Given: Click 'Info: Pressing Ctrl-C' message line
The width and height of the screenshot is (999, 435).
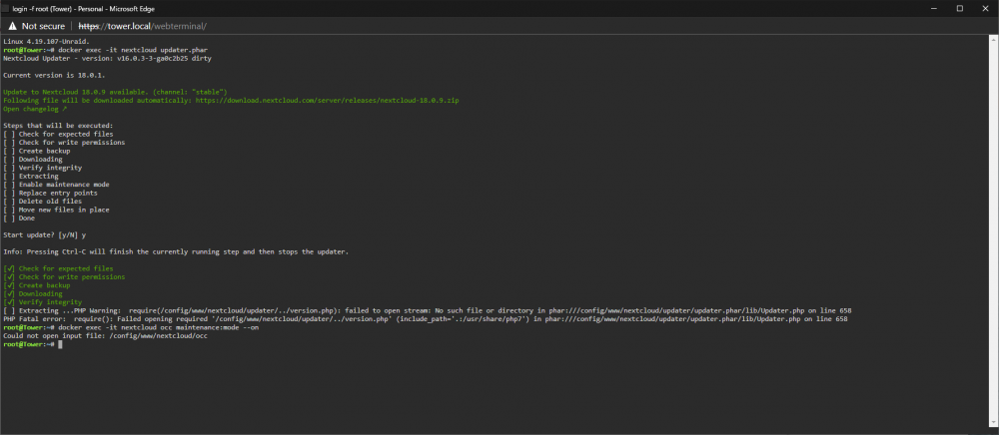Looking at the screenshot, I should (176, 251).
